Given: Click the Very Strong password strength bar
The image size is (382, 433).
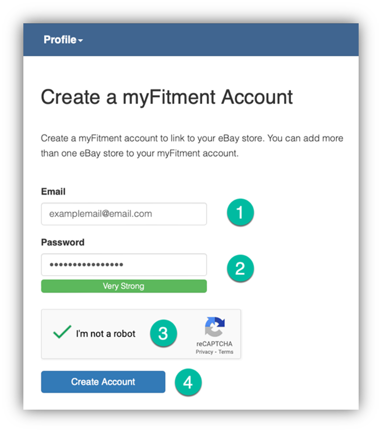Looking at the screenshot, I should [x=124, y=286].
